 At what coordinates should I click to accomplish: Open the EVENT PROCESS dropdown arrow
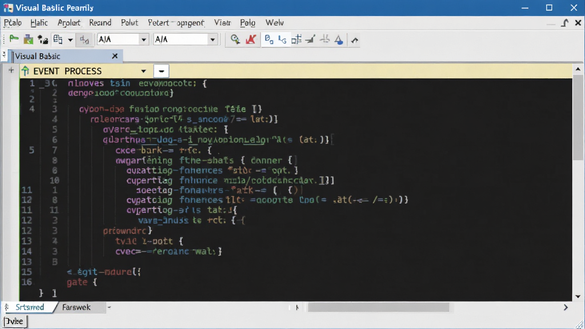pos(143,71)
